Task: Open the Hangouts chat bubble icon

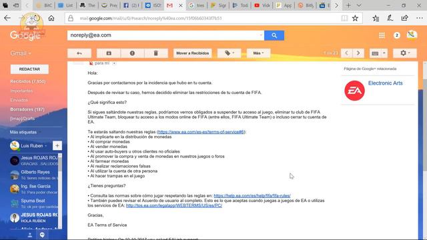Action: tap(42, 235)
